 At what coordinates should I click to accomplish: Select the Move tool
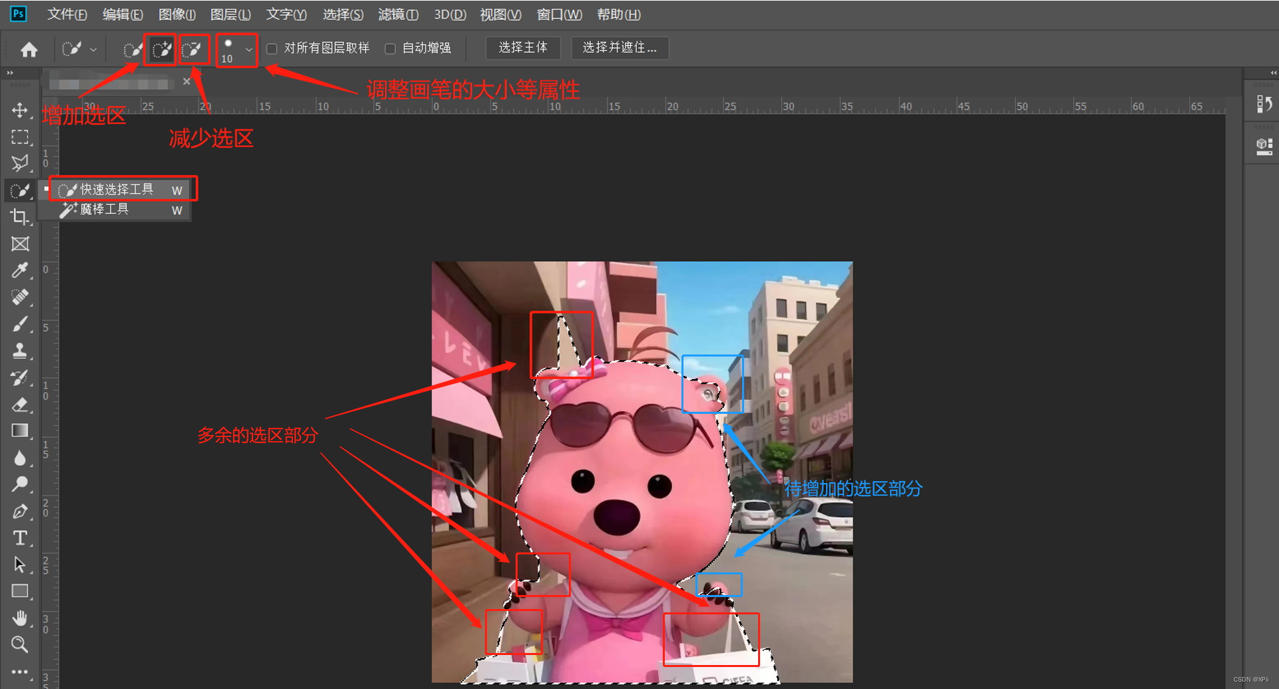click(20, 110)
